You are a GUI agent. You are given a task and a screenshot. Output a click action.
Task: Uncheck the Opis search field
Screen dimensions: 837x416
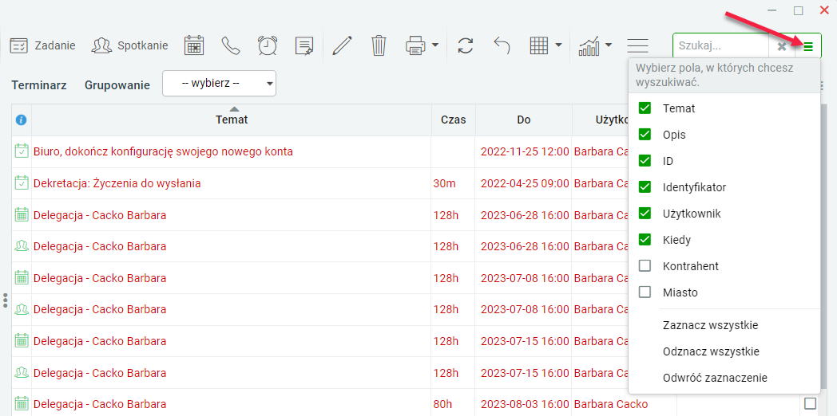pos(645,134)
